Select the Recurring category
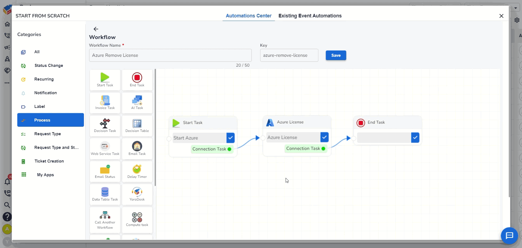This screenshot has width=522, height=248. 51,79
